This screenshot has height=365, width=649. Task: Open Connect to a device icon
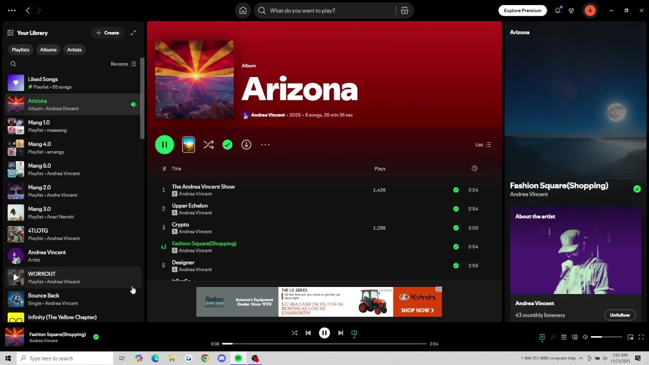(x=574, y=337)
